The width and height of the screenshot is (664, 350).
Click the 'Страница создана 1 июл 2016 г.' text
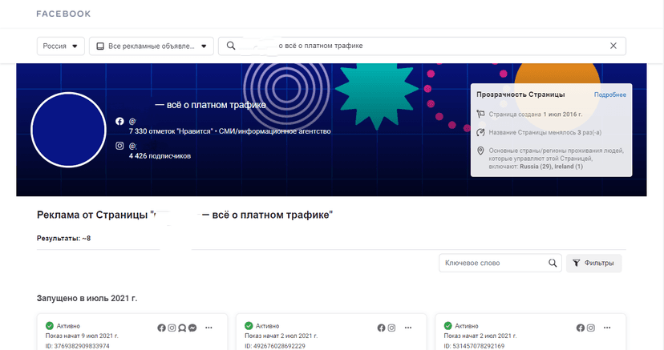[535, 114]
